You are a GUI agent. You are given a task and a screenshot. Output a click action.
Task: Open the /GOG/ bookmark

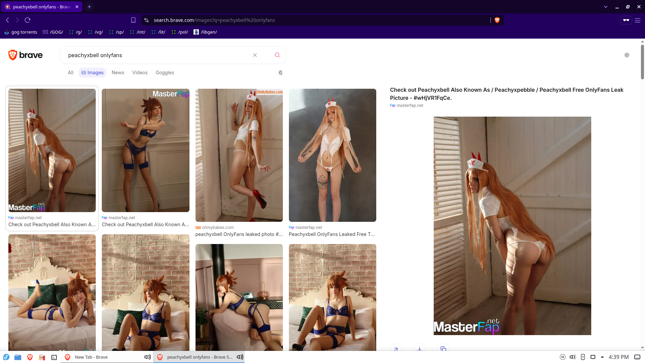tap(53, 32)
